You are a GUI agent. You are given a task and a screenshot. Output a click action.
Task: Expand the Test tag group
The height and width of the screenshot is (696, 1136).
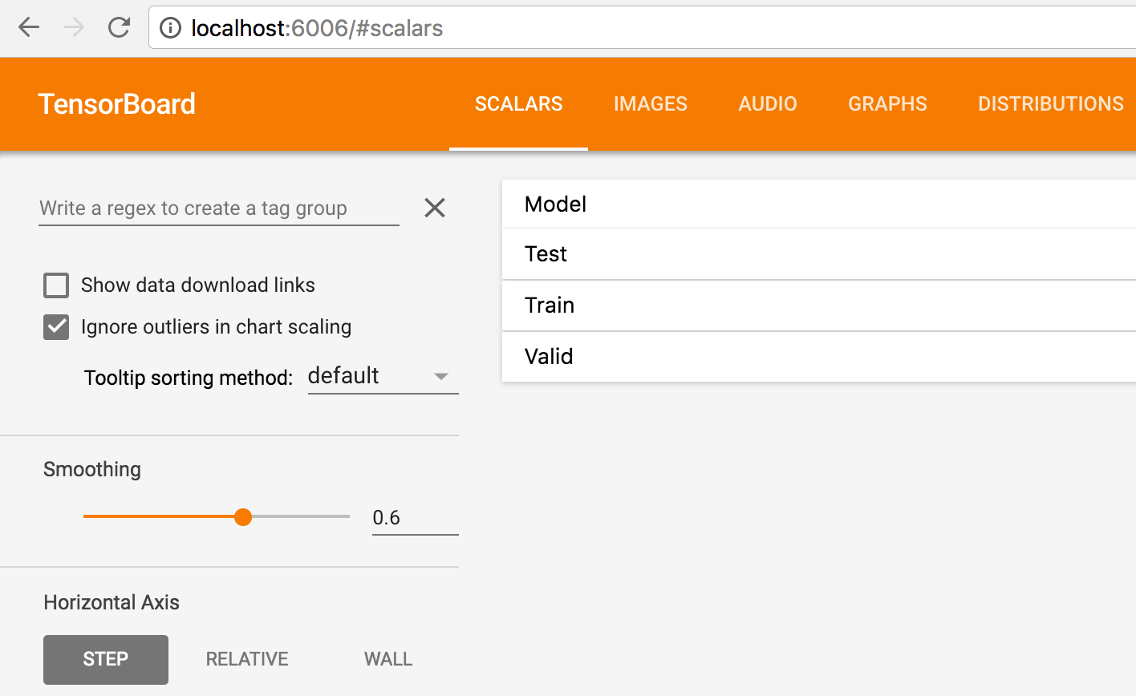click(818, 254)
